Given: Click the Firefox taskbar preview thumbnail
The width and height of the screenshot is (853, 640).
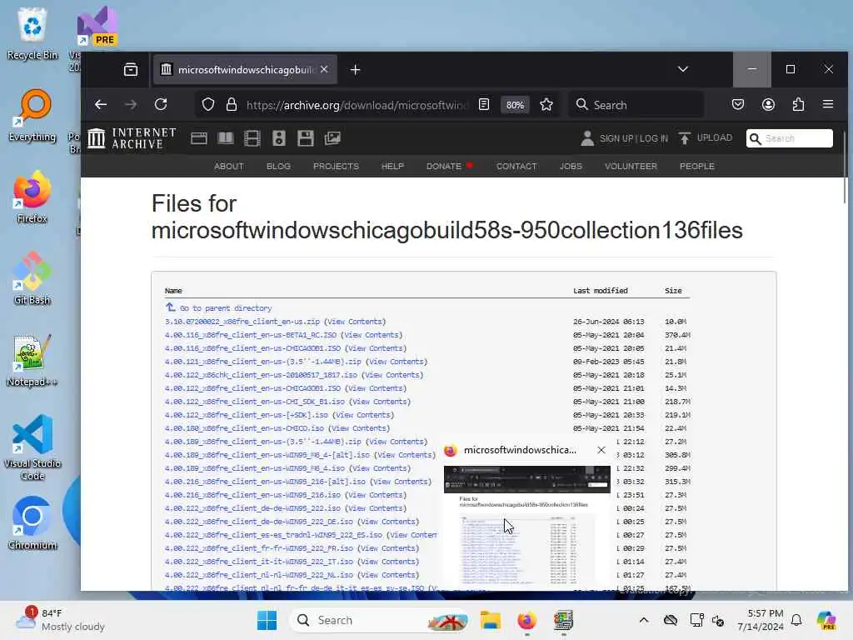Looking at the screenshot, I should 527,526.
